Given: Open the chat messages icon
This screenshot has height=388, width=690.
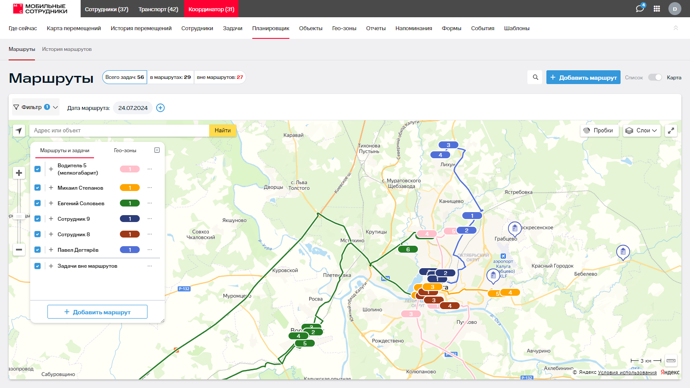Looking at the screenshot, I should pyautogui.click(x=640, y=9).
